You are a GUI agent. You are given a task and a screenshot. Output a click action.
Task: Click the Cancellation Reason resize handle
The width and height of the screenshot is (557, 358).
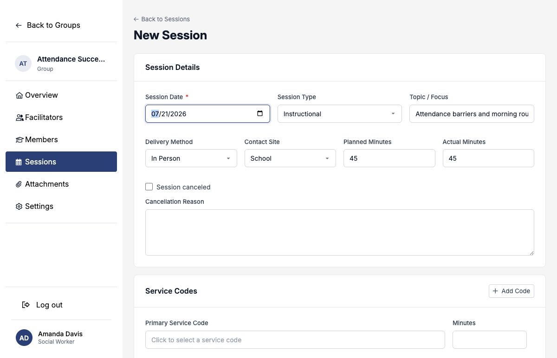click(x=531, y=253)
